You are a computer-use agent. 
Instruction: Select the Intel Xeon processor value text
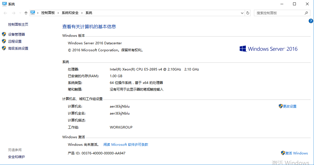coord(154,69)
